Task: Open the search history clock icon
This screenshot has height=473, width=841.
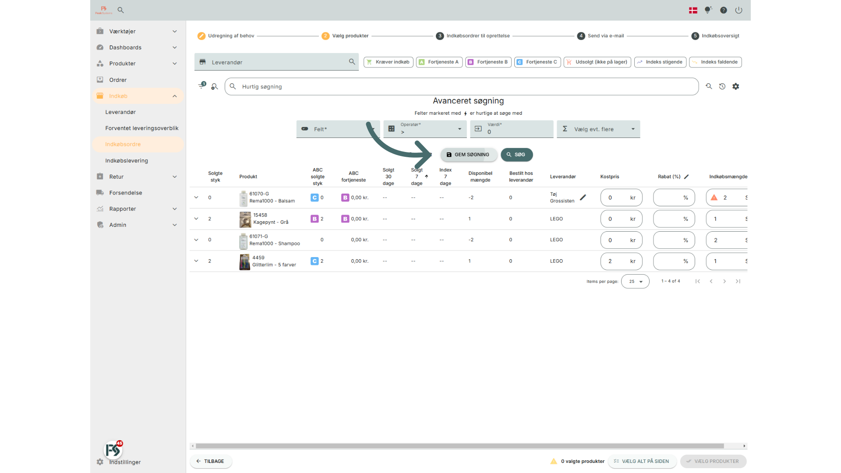Action: click(x=722, y=86)
